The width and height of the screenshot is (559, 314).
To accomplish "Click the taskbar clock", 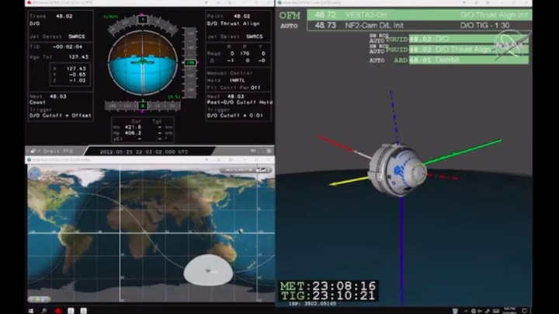I will point(509,311).
